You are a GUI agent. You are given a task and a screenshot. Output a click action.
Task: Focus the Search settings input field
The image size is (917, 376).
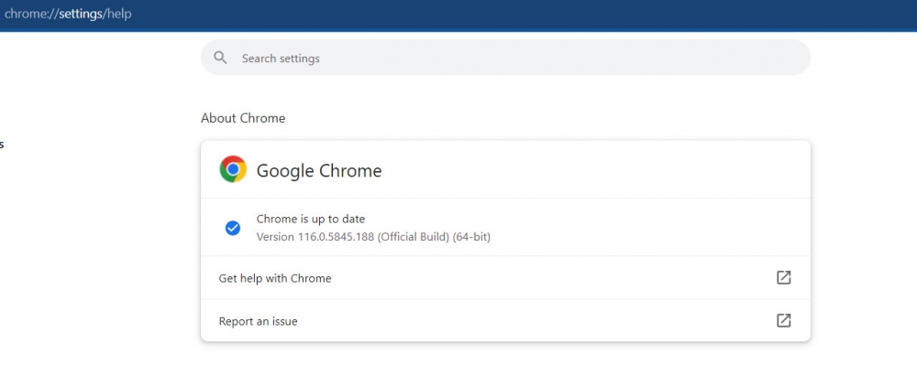(514, 58)
